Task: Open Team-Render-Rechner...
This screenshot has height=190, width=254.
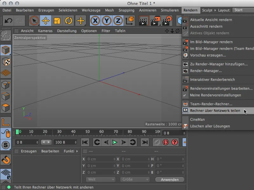Action: tap(218, 104)
